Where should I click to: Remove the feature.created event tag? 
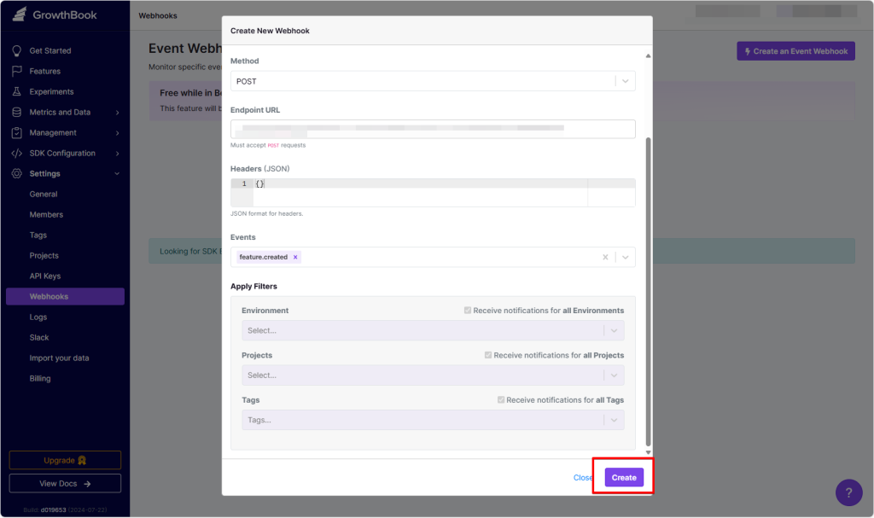295,257
